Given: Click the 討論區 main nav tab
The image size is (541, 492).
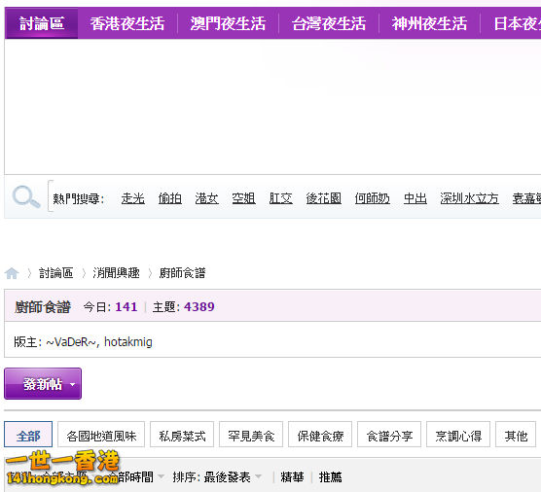Looking at the screenshot, I should [42, 23].
